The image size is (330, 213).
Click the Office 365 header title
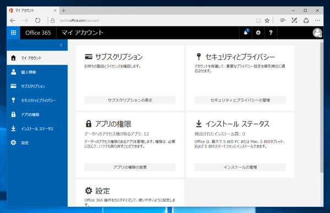(38, 33)
